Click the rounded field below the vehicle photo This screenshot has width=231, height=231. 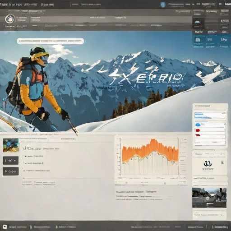[210, 214]
